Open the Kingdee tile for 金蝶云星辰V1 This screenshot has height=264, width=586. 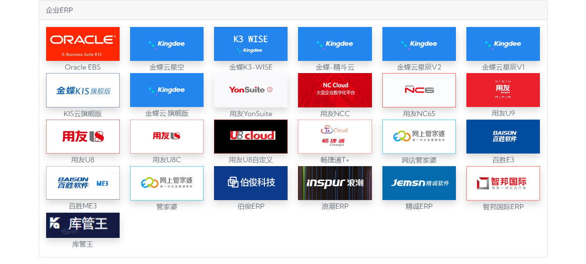pyautogui.click(x=503, y=44)
